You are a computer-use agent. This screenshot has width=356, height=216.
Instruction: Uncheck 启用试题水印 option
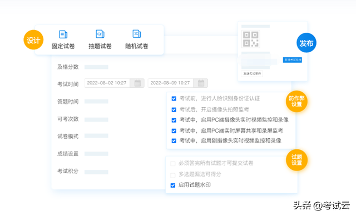coord(173,185)
